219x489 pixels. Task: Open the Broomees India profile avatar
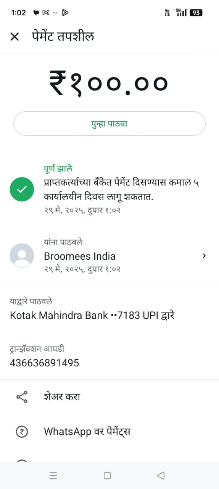[22, 255]
